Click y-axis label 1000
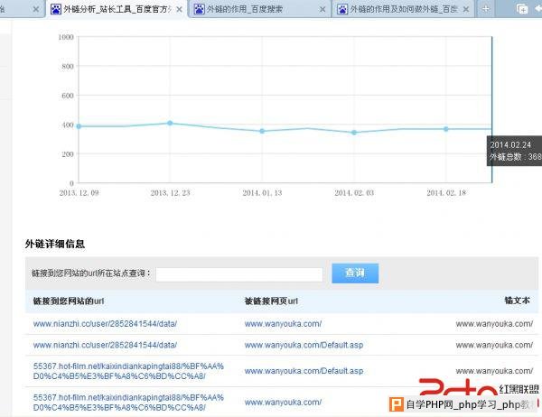 (x=66, y=37)
